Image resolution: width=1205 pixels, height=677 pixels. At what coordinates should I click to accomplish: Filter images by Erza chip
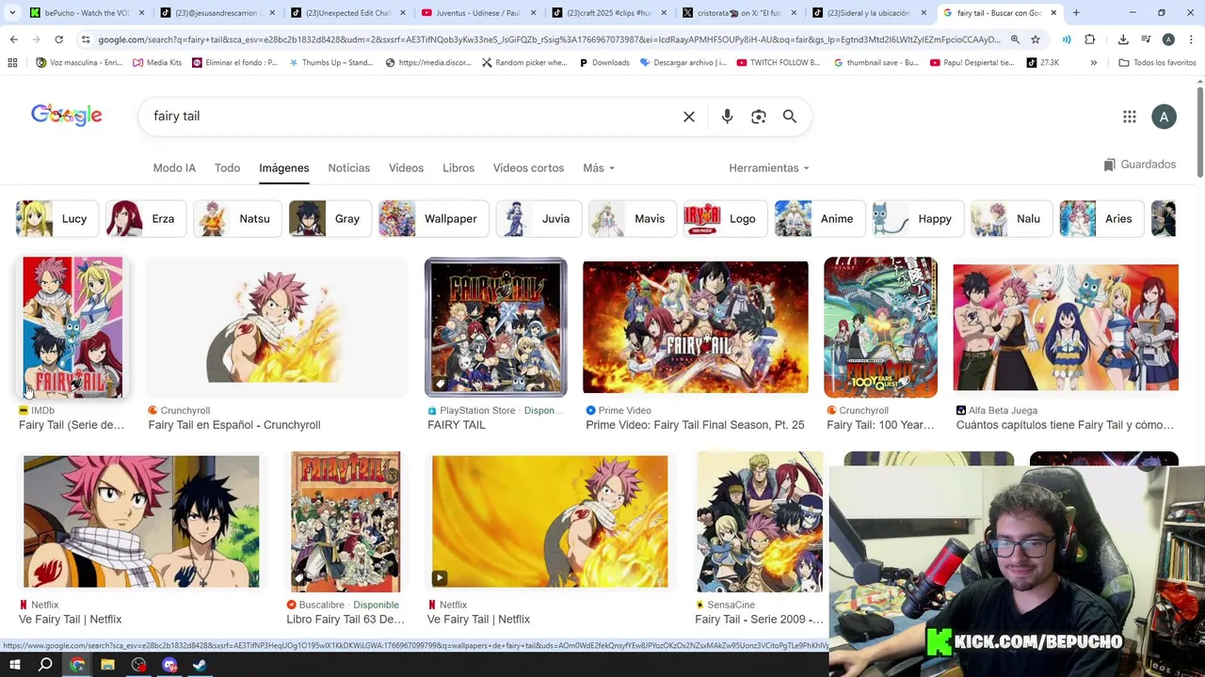pos(146,219)
